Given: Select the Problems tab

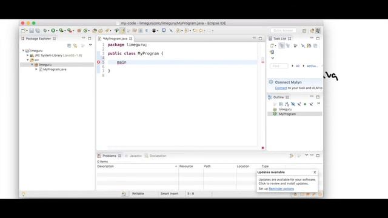Looking at the screenshot, I should [x=109, y=156].
